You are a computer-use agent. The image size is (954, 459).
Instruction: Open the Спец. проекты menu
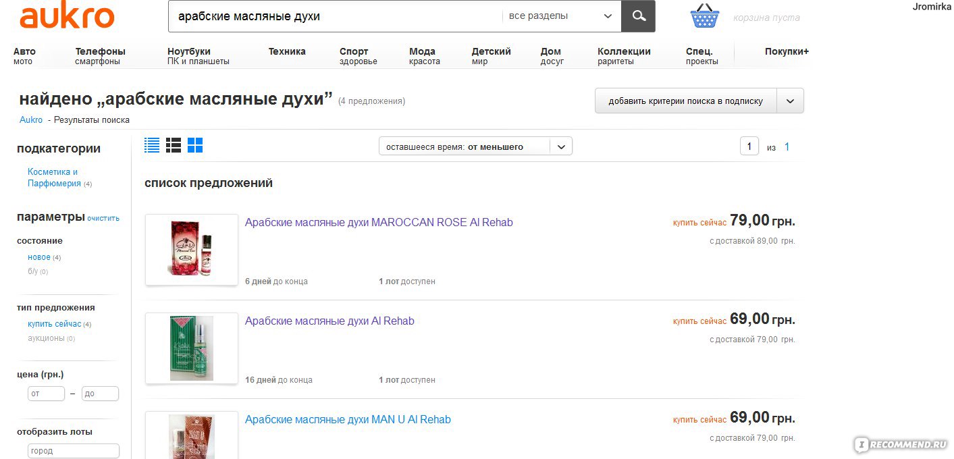tap(702, 56)
